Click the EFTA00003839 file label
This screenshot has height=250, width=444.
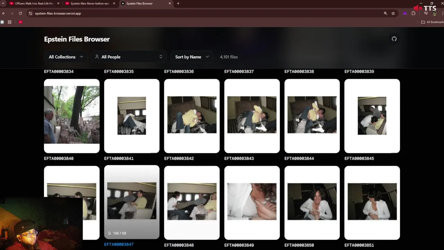coord(359,72)
